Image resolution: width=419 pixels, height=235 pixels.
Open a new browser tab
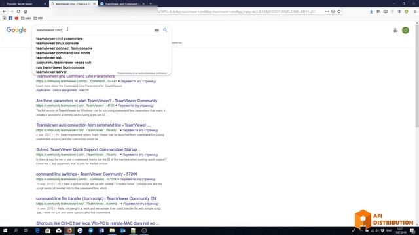151,3
